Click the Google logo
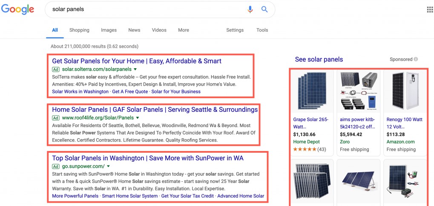 18,10
